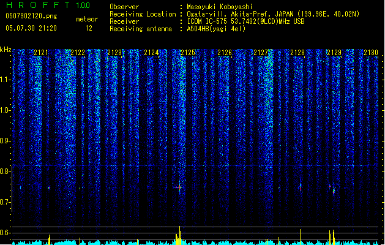Click the 'Receiving antenna' label
The image size is (385, 245).
[x=141, y=29]
